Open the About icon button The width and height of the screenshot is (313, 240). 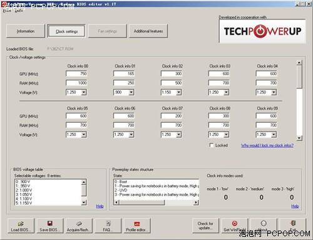pos(264,223)
